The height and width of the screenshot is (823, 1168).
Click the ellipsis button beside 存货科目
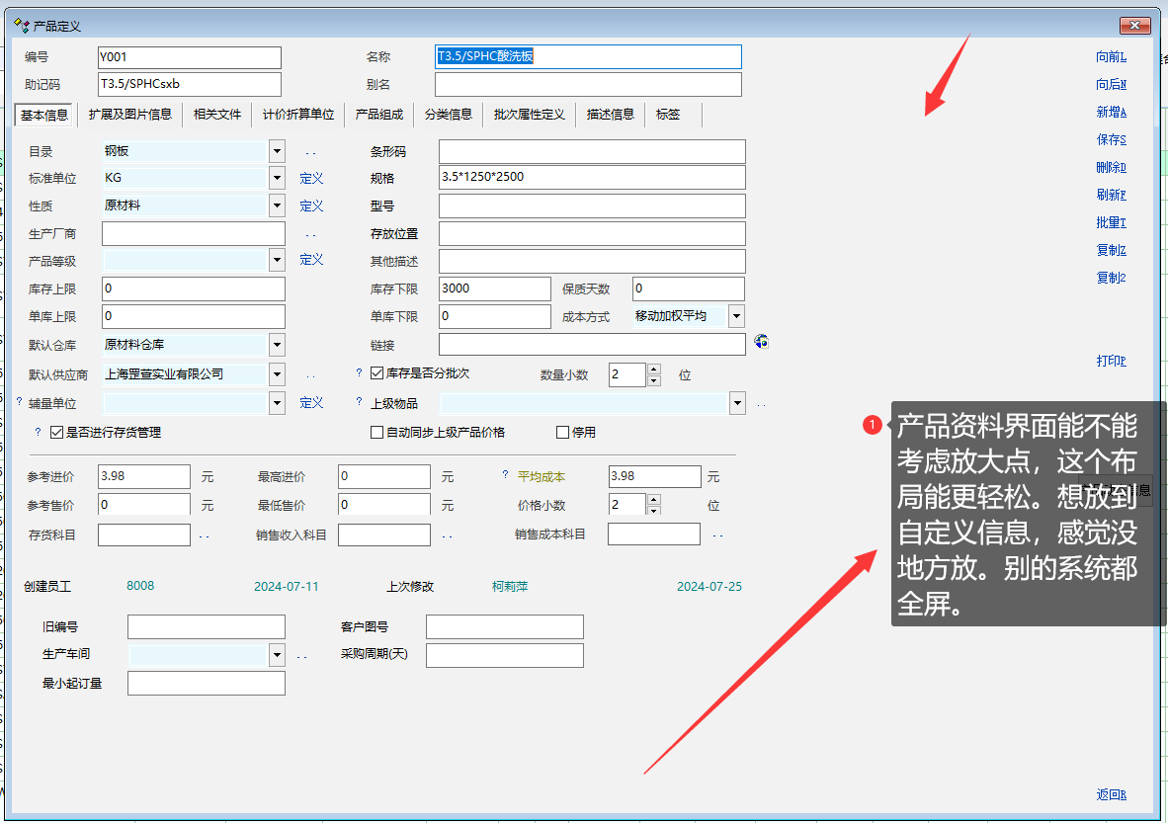pyautogui.click(x=205, y=535)
